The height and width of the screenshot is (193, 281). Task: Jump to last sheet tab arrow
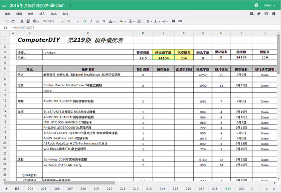point(274,189)
